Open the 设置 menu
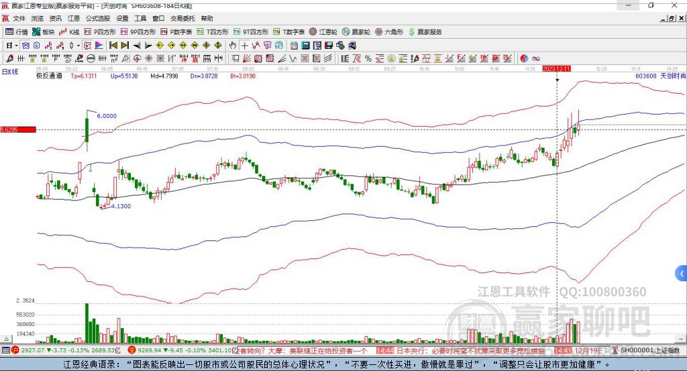 point(122,18)
